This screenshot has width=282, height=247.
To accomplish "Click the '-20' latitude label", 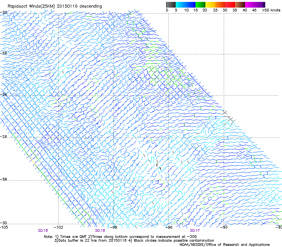I will point(3,13).
